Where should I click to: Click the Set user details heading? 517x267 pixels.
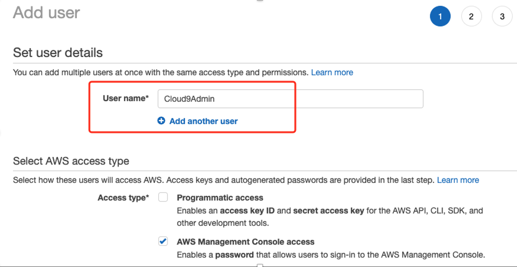pos(58,53)
